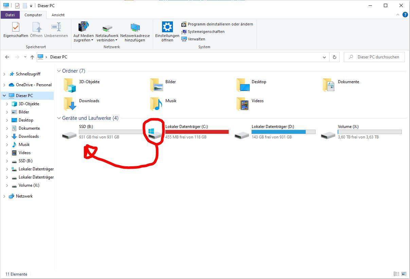Switch to details view in status bar
This screenshot has width=410, height=279.
396,274
